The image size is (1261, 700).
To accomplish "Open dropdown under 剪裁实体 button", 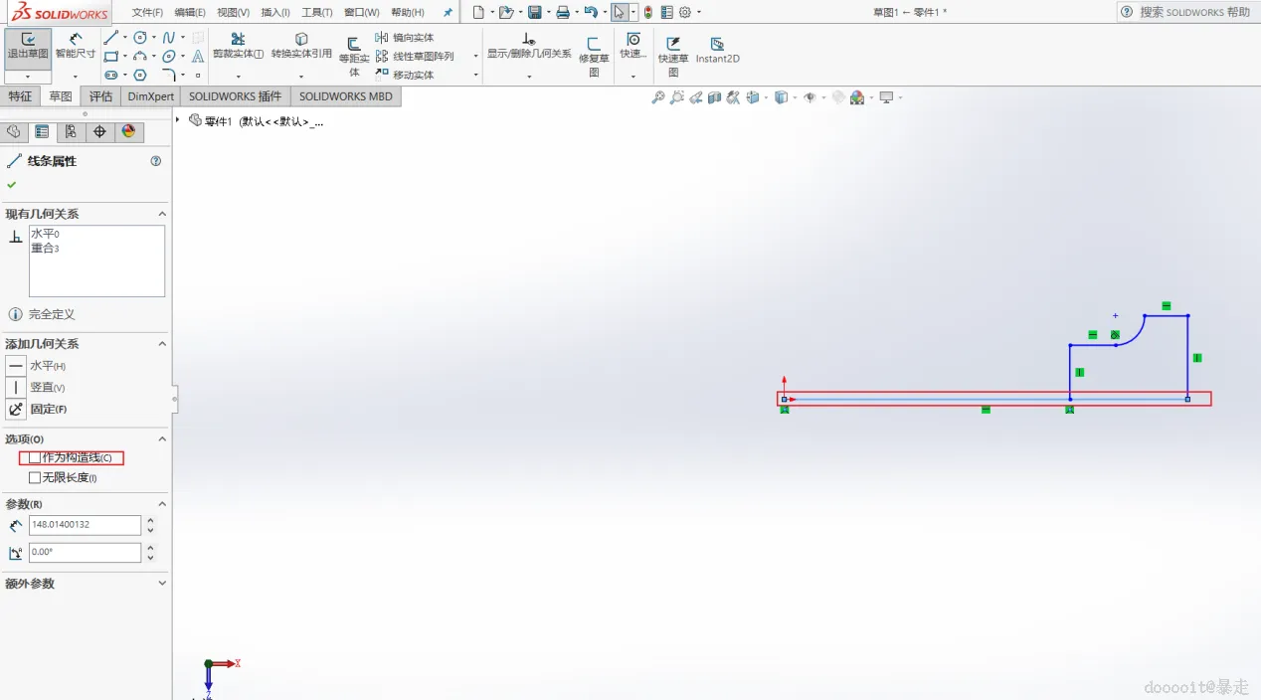I will [238, 77].
